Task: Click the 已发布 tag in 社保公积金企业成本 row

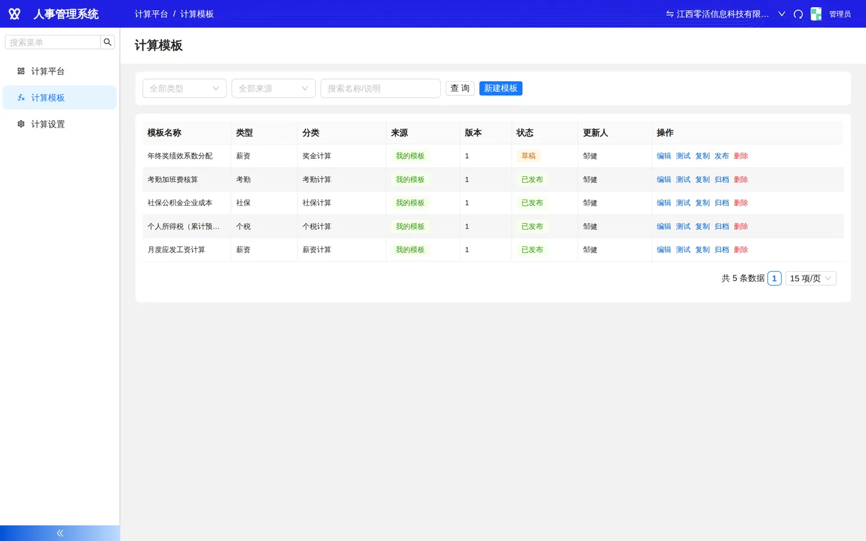Action: click(532, 203)
